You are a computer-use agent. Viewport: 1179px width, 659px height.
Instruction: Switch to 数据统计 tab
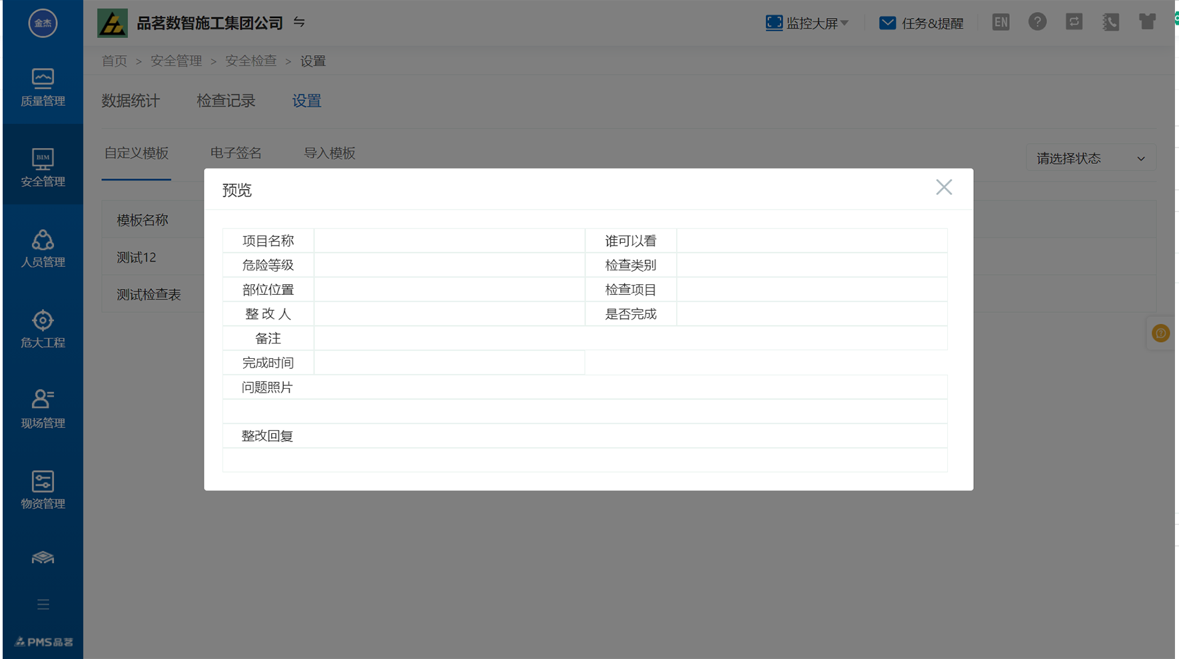[x=131, y=101]
